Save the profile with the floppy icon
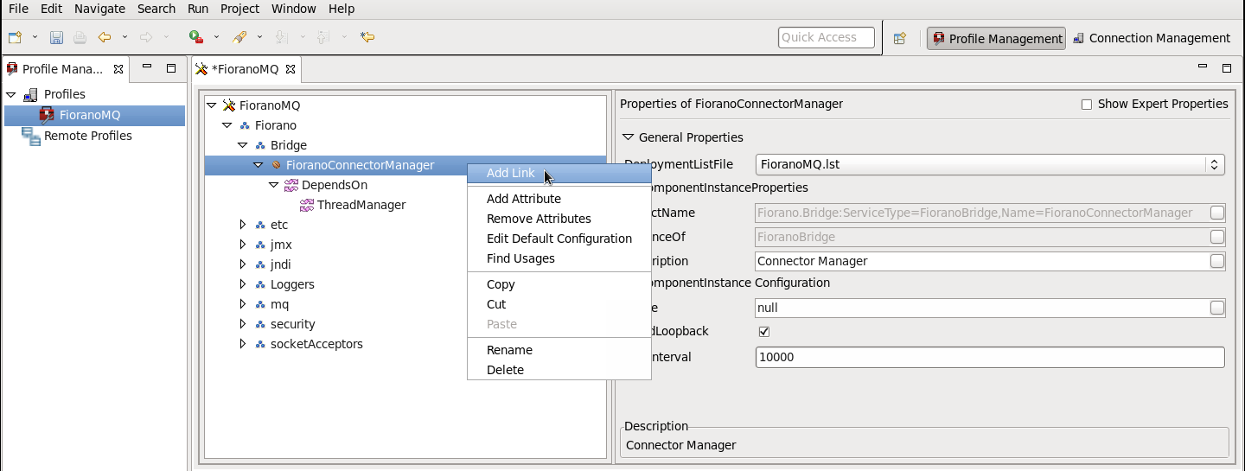 point(56,37)
